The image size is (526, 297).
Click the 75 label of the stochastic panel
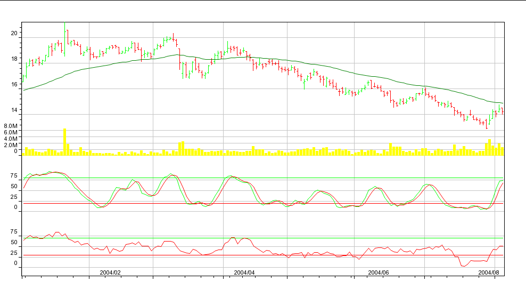pos(14,175)
